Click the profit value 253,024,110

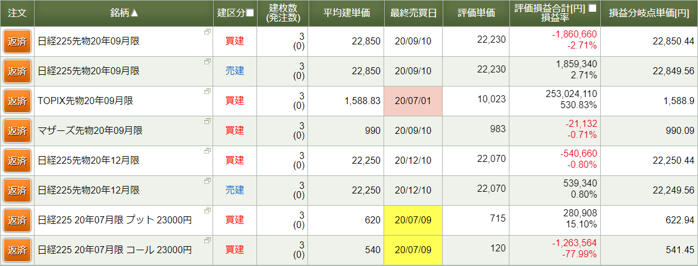(x=571, y=94)
